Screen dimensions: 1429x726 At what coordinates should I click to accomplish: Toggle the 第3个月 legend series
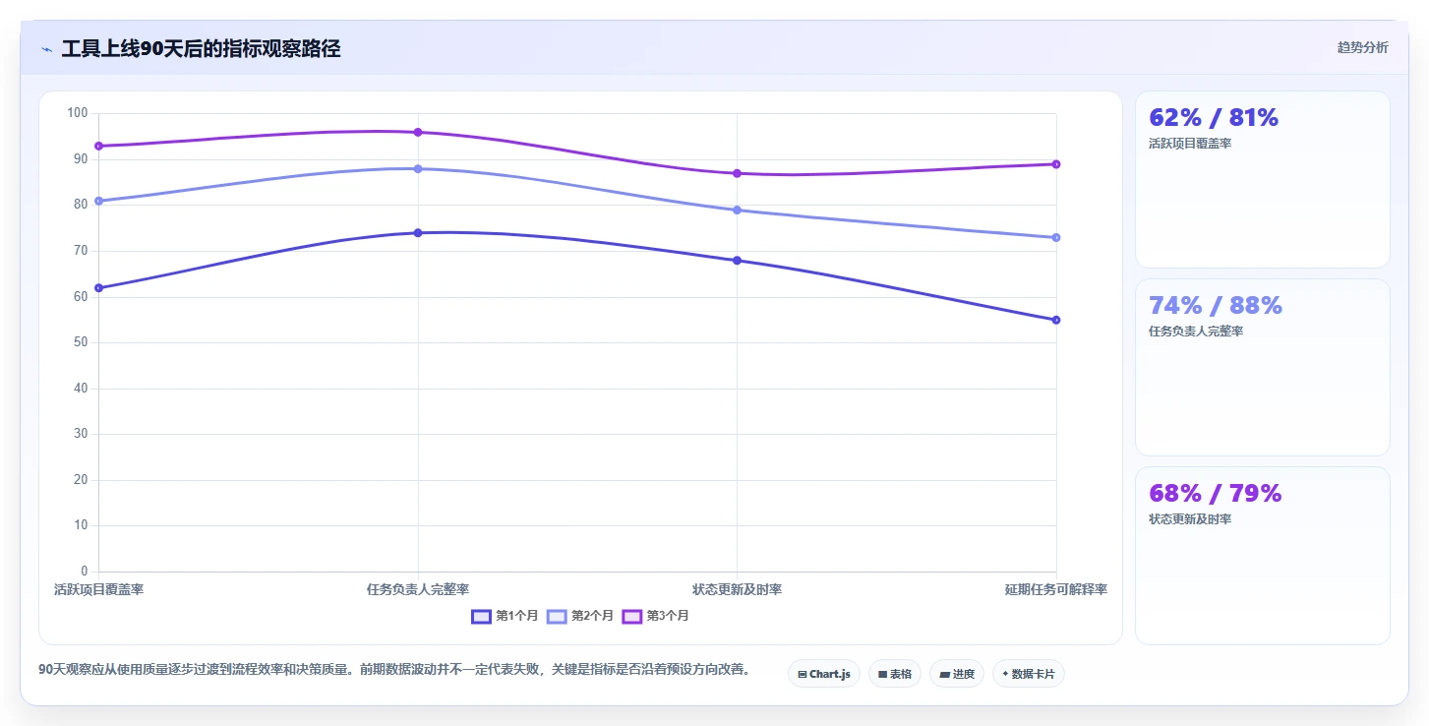tap(656, 616)
